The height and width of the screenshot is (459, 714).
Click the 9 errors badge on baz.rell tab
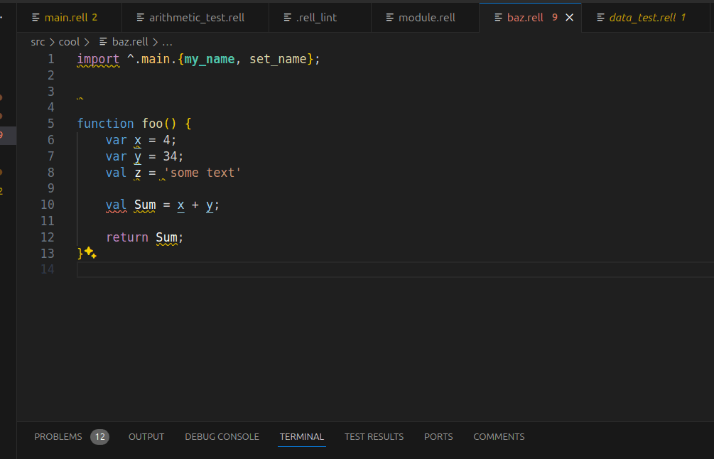click(555, 17)
